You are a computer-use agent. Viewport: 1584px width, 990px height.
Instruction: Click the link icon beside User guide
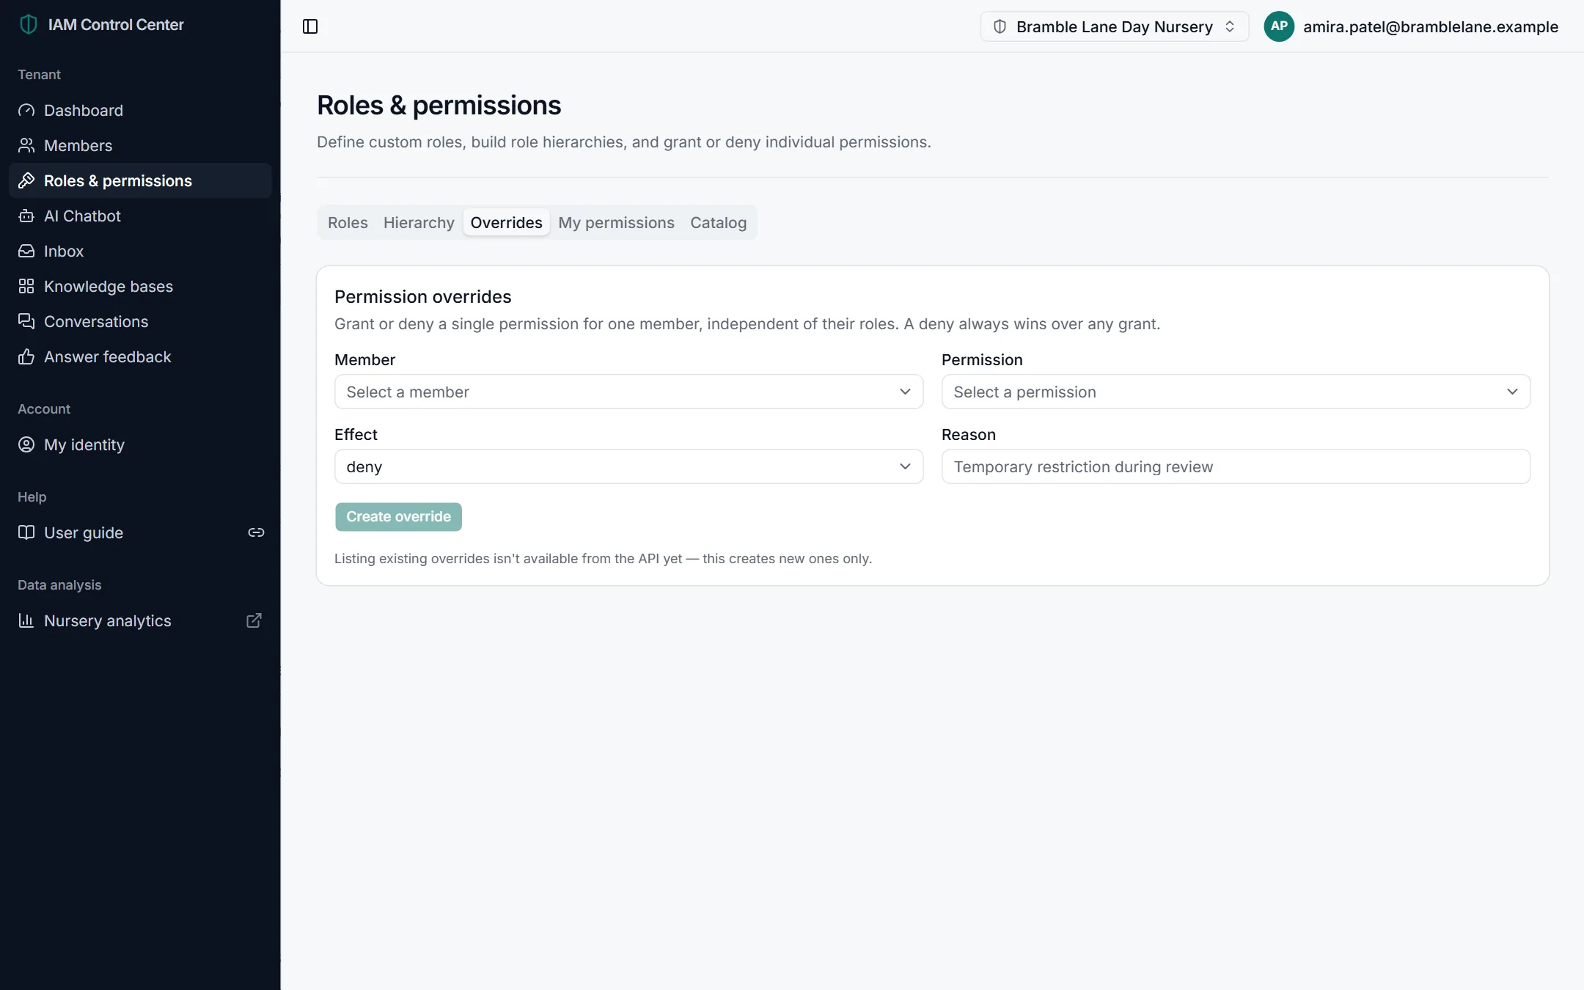point(256,532)
